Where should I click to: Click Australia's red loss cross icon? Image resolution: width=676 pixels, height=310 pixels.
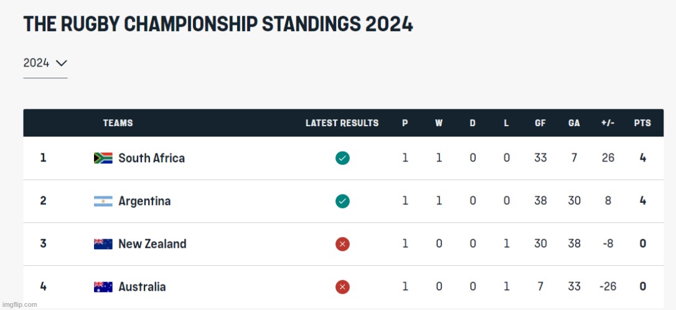click(x=342, y=287)
